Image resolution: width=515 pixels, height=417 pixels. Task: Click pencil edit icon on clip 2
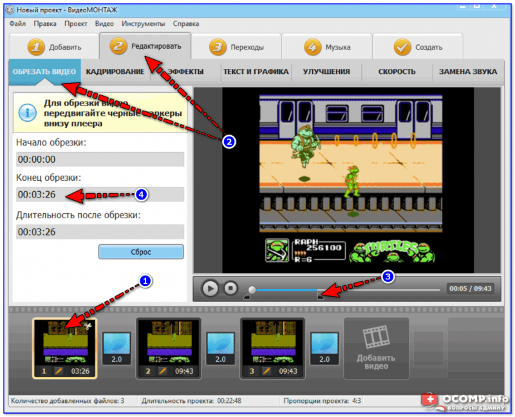162,371
